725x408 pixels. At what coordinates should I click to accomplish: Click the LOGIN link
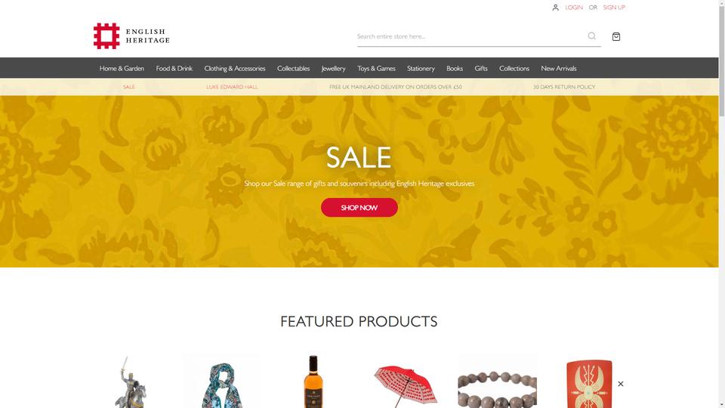click(x=574, y=8)
